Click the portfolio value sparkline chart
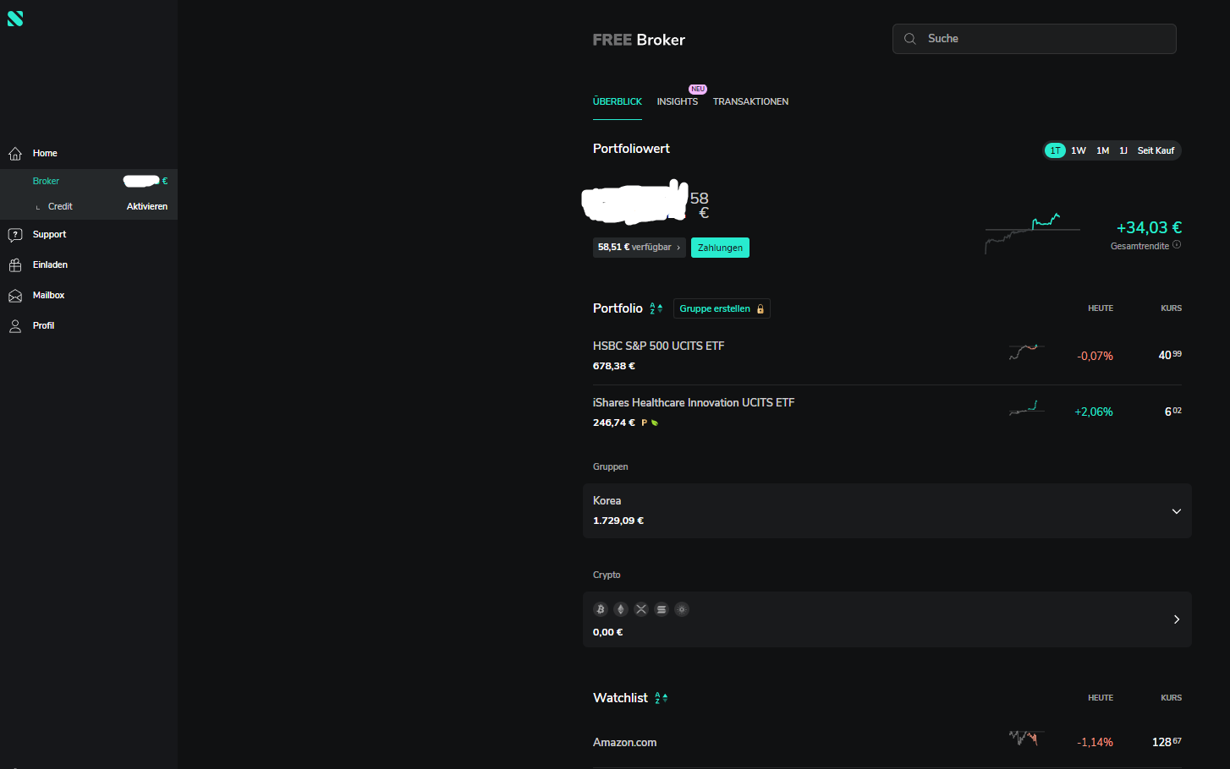This screenshot has height=769, width=1230. 1032,233
